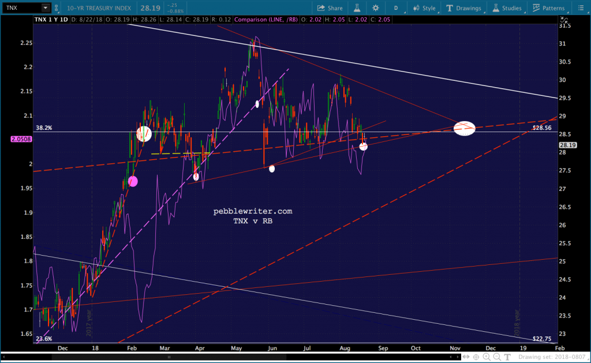The image size is (591, 363).
Task: Click the scroll-right arrow on time scrollbar
Action: pyautogui.click(x=458, y=357)
